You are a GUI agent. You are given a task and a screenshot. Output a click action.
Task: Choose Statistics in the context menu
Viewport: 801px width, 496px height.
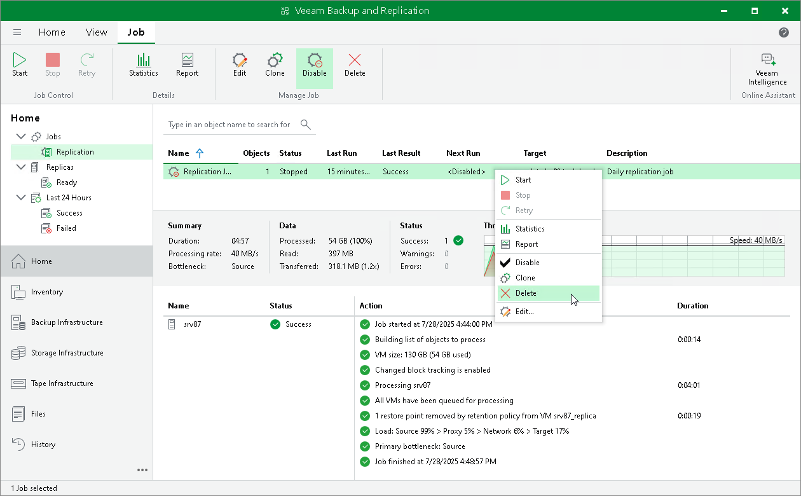point(549,229)
